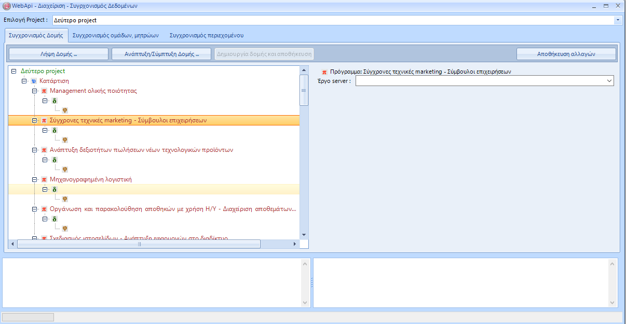The height and width of the screenshot is (324, 626).
Task: Collapse the Κατάρτιση tree node
Action: point(24,81)
